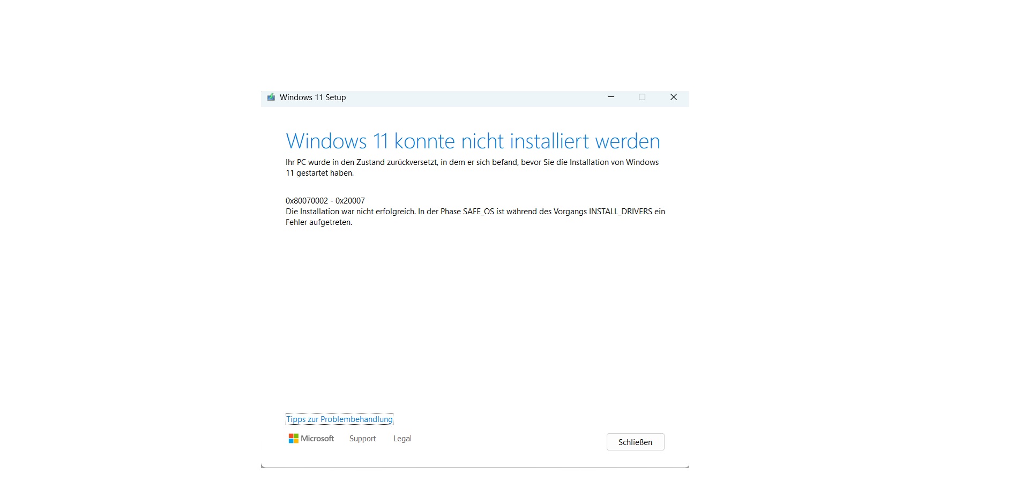Click the paragraph starting with Ihr PC wurde
Image resolution: width=1029 pixels, height=497 pixels.
click(472, 168)
